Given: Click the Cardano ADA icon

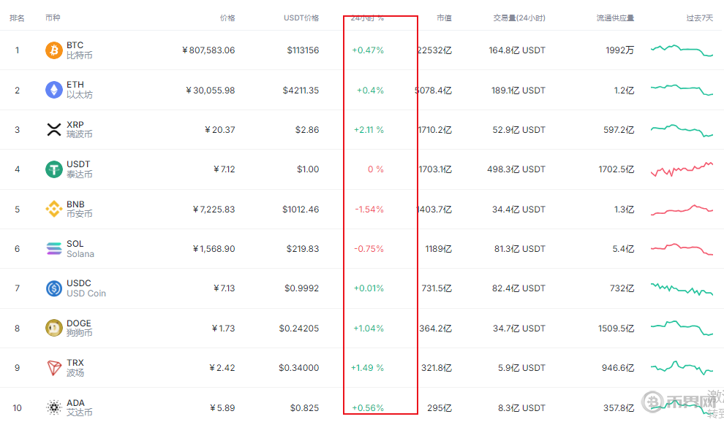Looking at the screenshot, I should pyautogui.click(x=54, y=407).
